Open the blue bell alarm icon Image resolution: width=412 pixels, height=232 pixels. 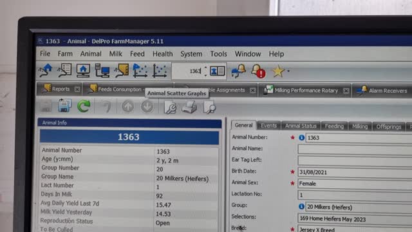coord(239,71)
